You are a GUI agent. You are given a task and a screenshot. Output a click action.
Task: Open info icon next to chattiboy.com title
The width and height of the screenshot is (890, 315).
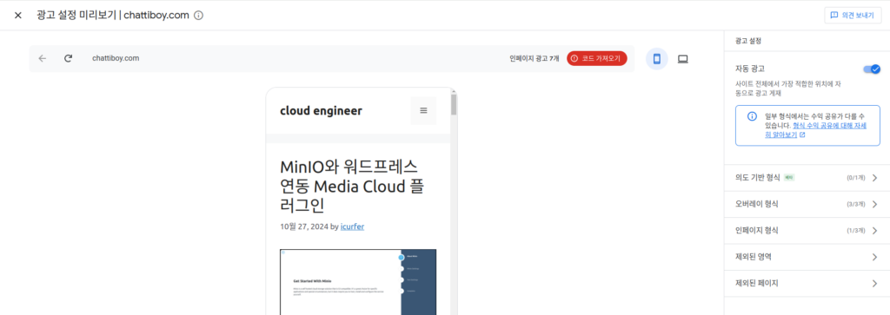tap(199, 16)
